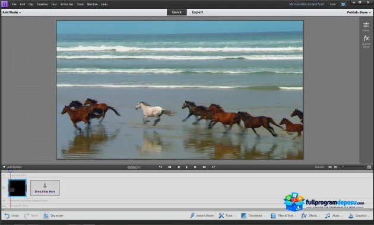Click the horse video preview monitor

pos(180,90)
